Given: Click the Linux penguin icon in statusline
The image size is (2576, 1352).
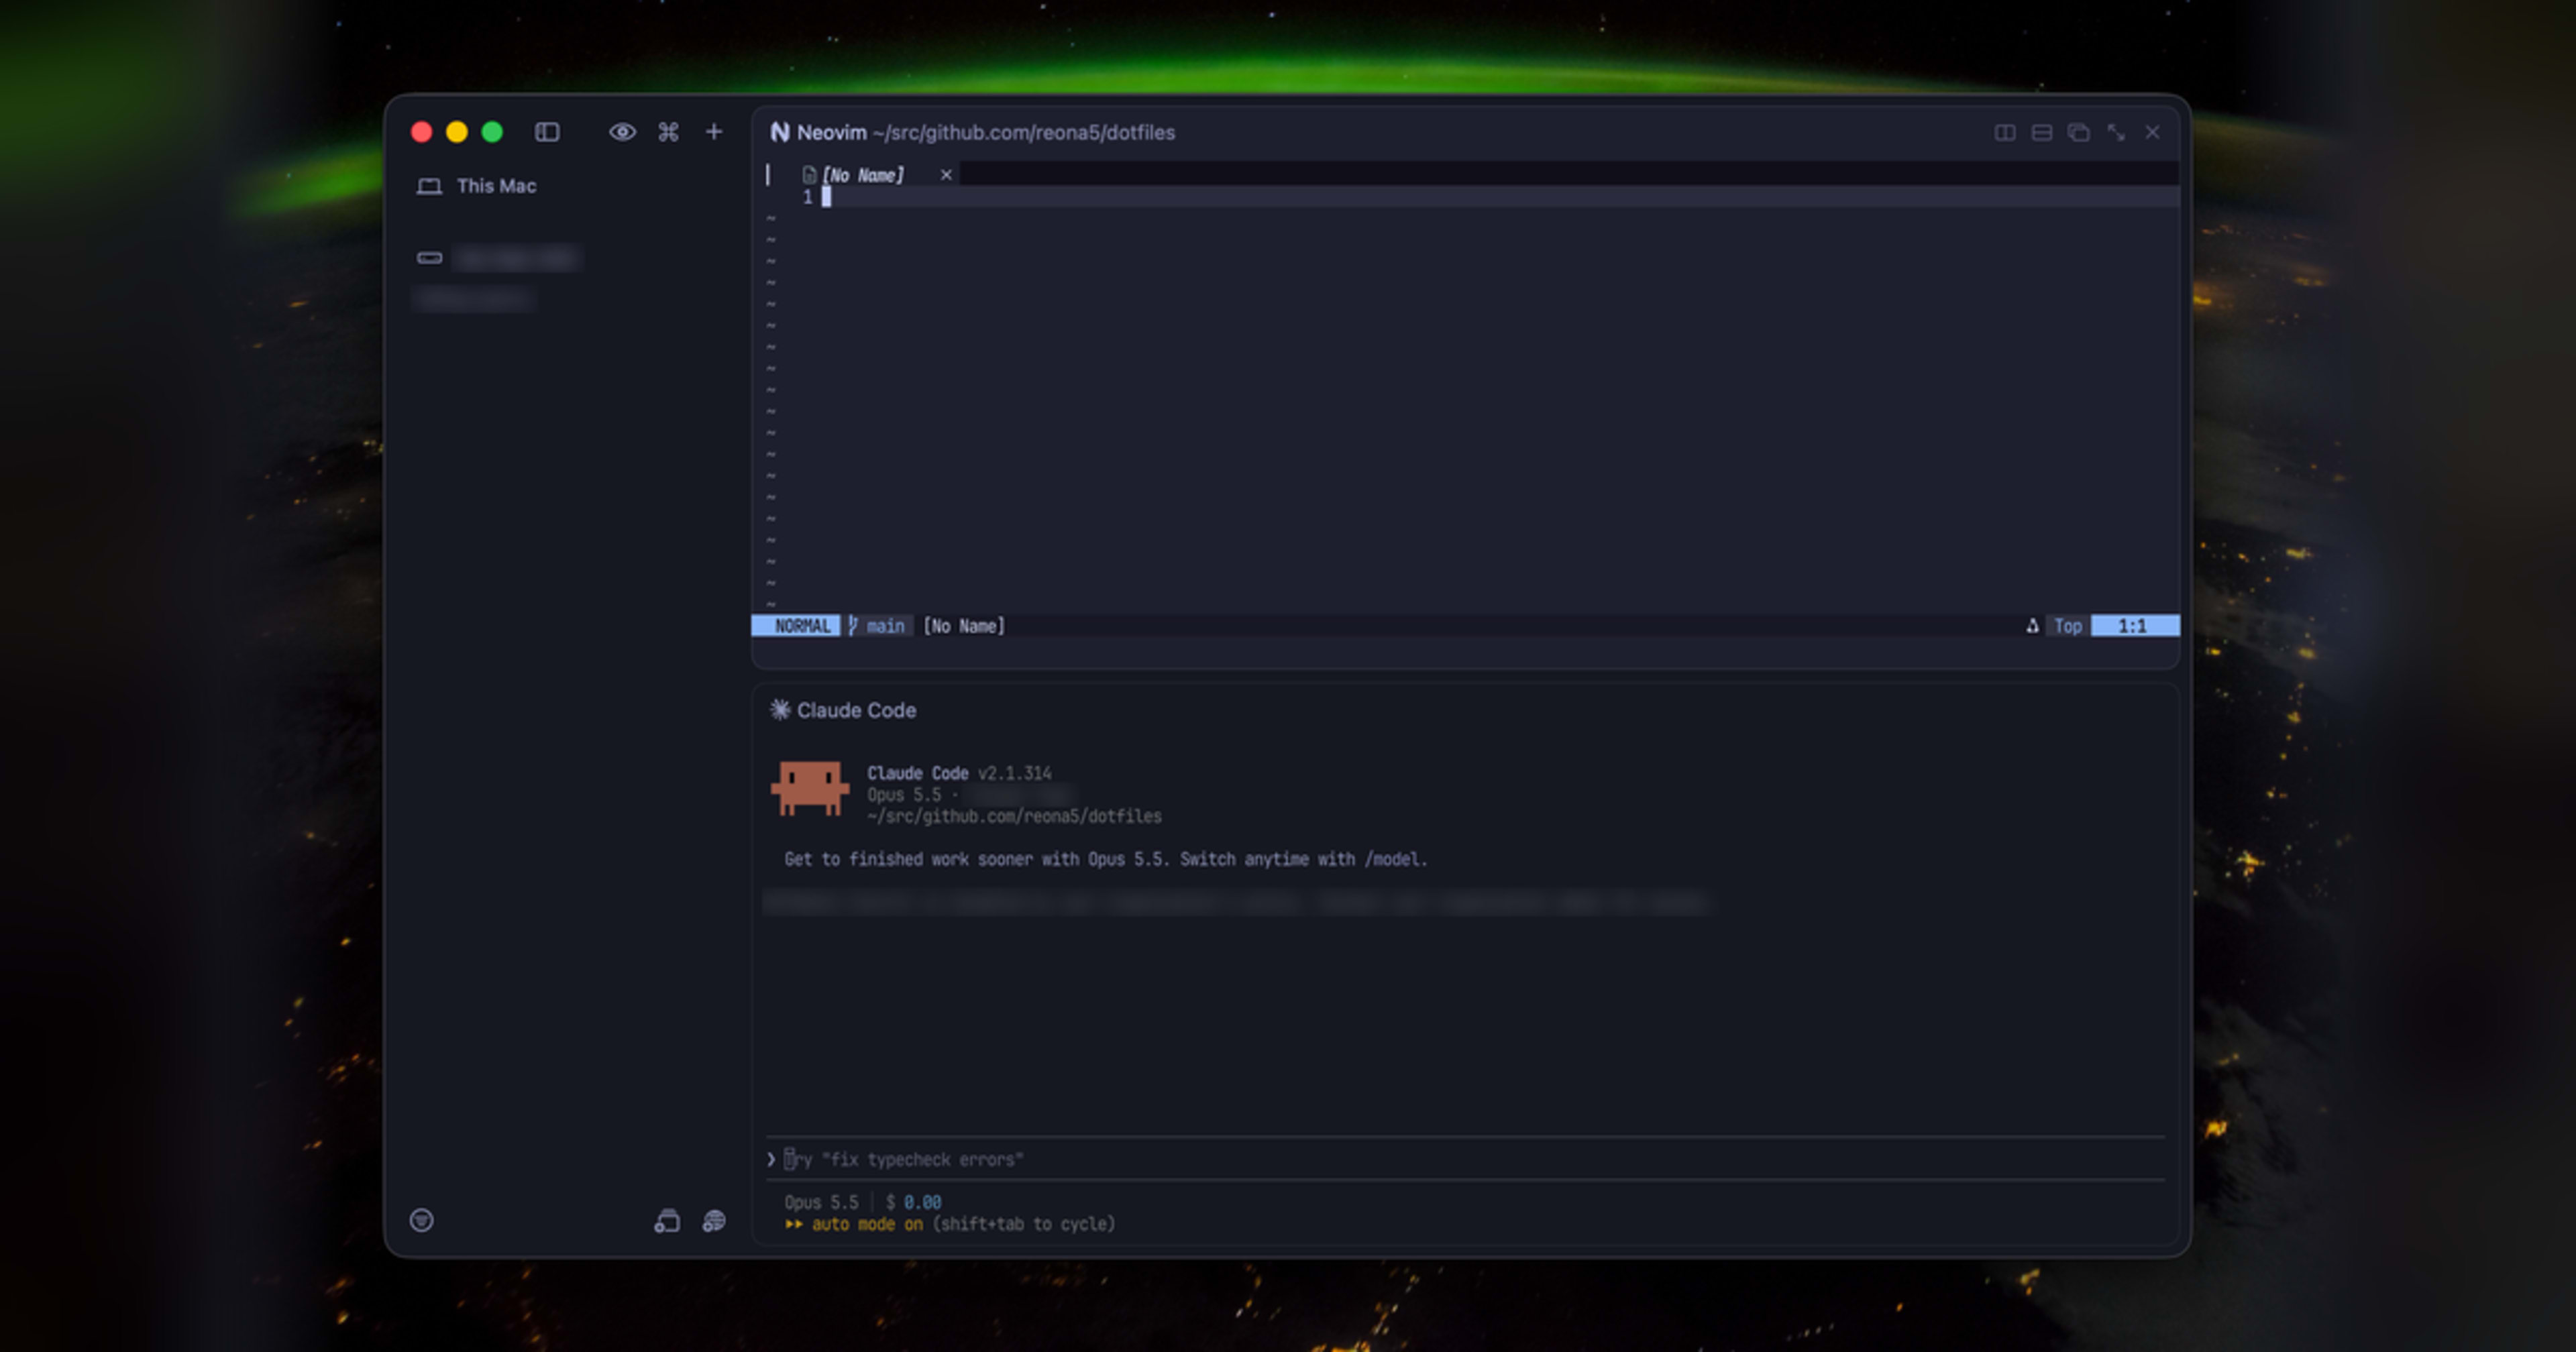Looking at the screenshot, I should 2032,626.
